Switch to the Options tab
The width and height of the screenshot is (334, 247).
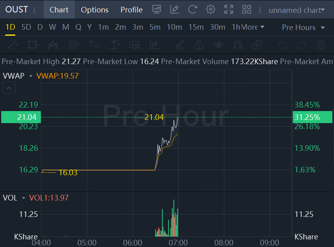[95, 10]
